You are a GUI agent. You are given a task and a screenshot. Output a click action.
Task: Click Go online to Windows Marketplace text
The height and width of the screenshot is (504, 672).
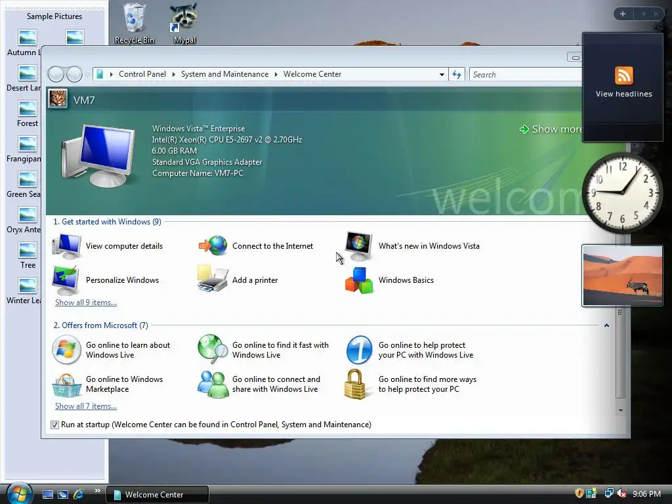pyautogui.click(x=124, y=384)
